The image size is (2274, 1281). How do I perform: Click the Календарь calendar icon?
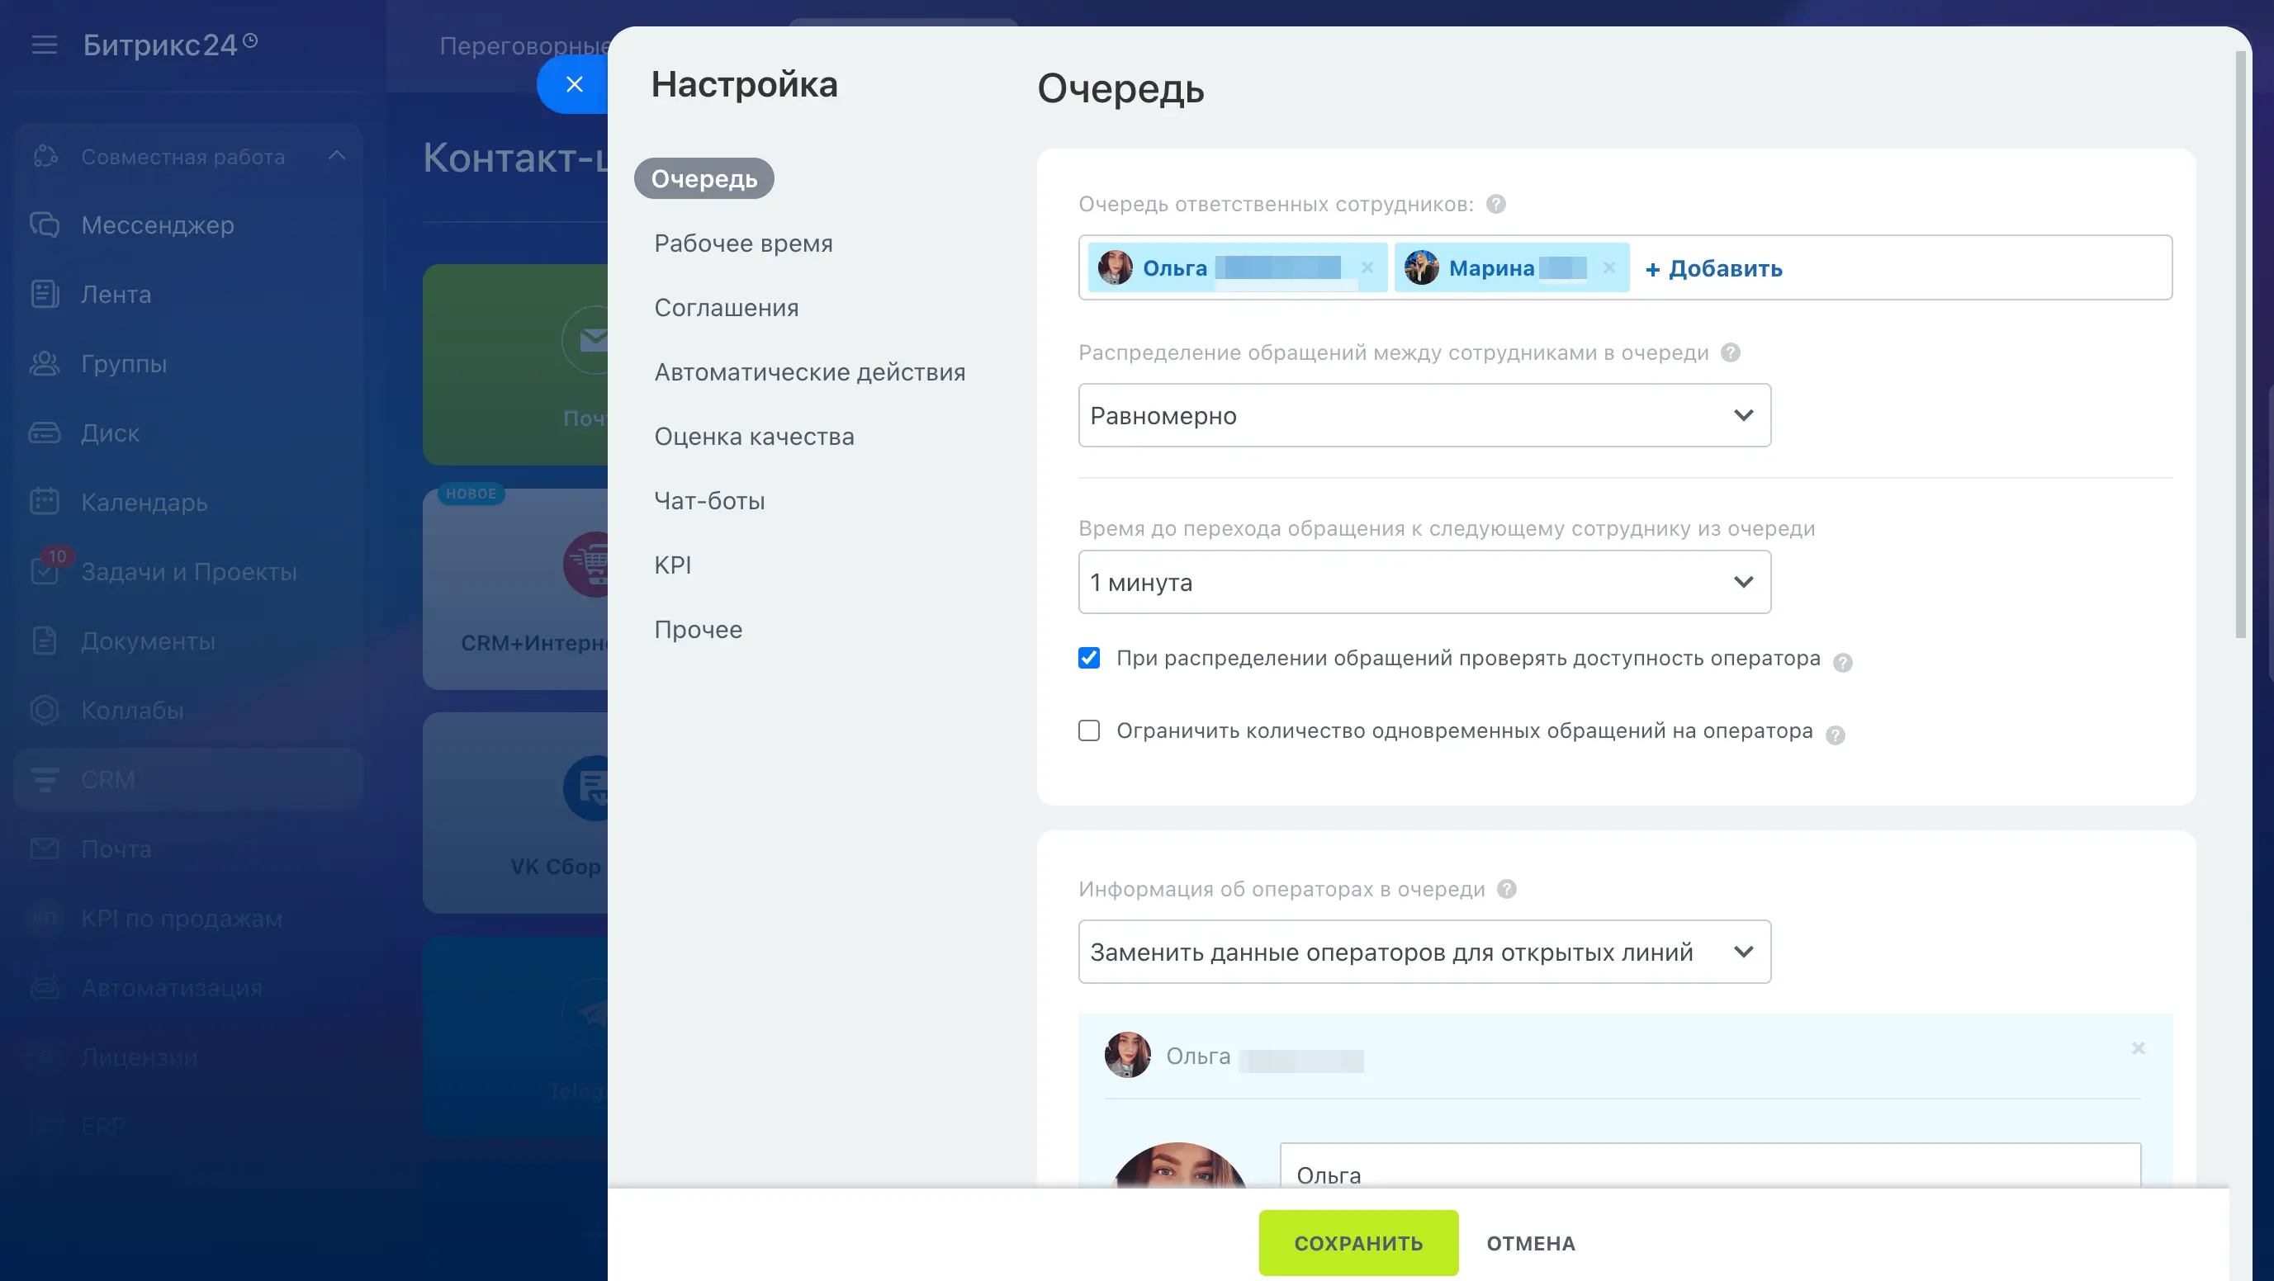tap(44, 501)
